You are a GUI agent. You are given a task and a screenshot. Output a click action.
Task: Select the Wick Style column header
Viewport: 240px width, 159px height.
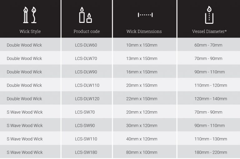pos(30,31)
